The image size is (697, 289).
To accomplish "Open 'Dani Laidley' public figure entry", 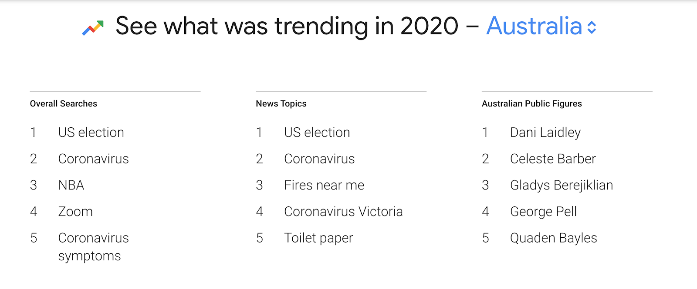I will pos(545,133).
